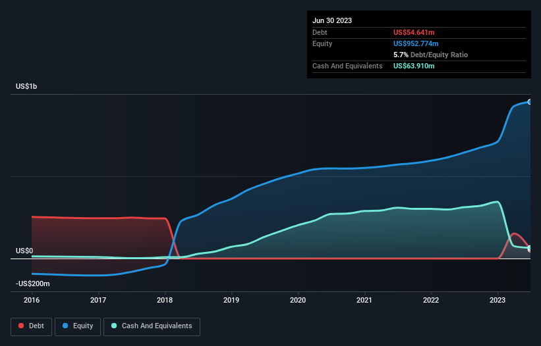Click the blue Equity legend dot
The image size is (541, 346).
[65, 326]
